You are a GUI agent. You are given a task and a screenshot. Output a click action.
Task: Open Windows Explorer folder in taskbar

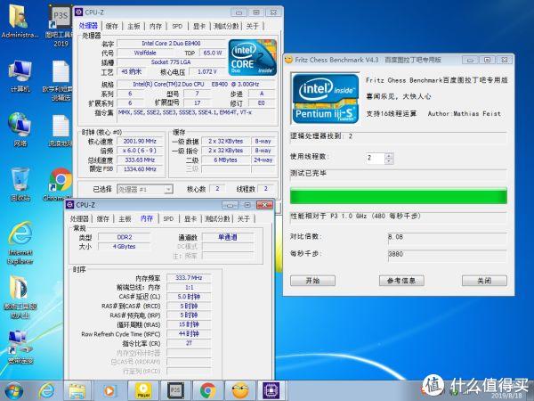point(77,391)
